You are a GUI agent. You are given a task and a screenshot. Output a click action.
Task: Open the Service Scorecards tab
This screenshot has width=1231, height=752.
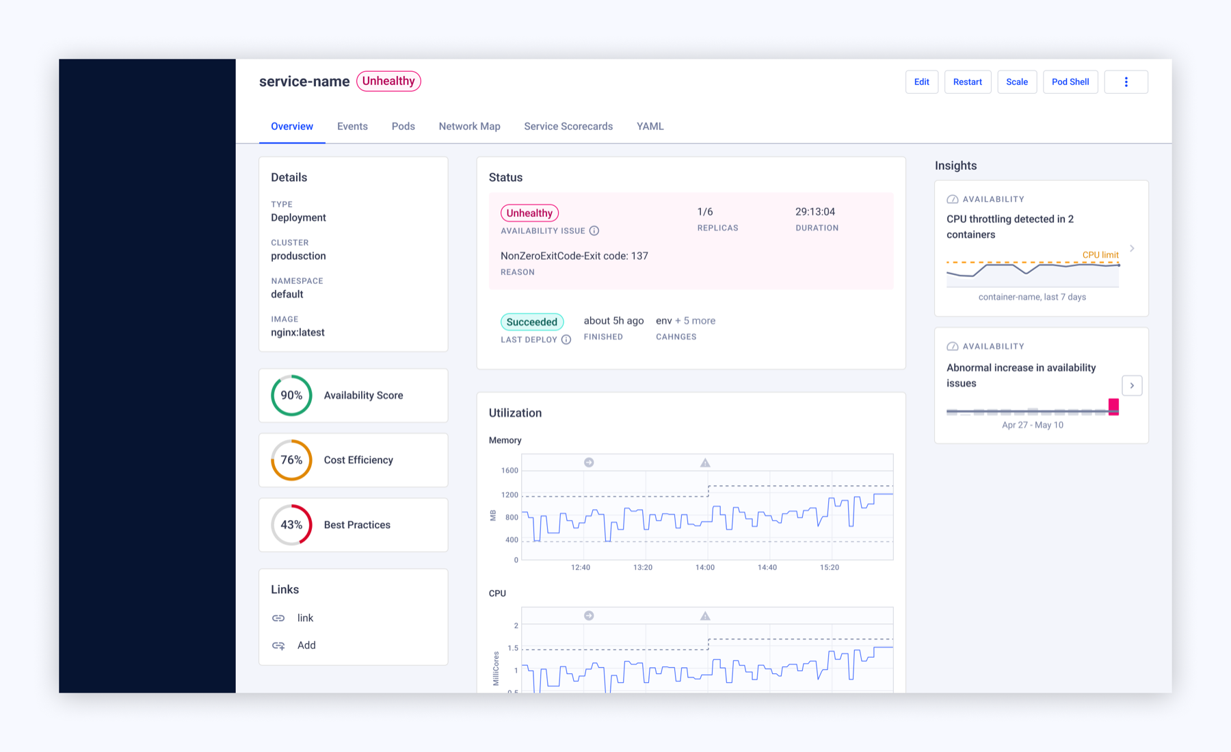(568, 127)
